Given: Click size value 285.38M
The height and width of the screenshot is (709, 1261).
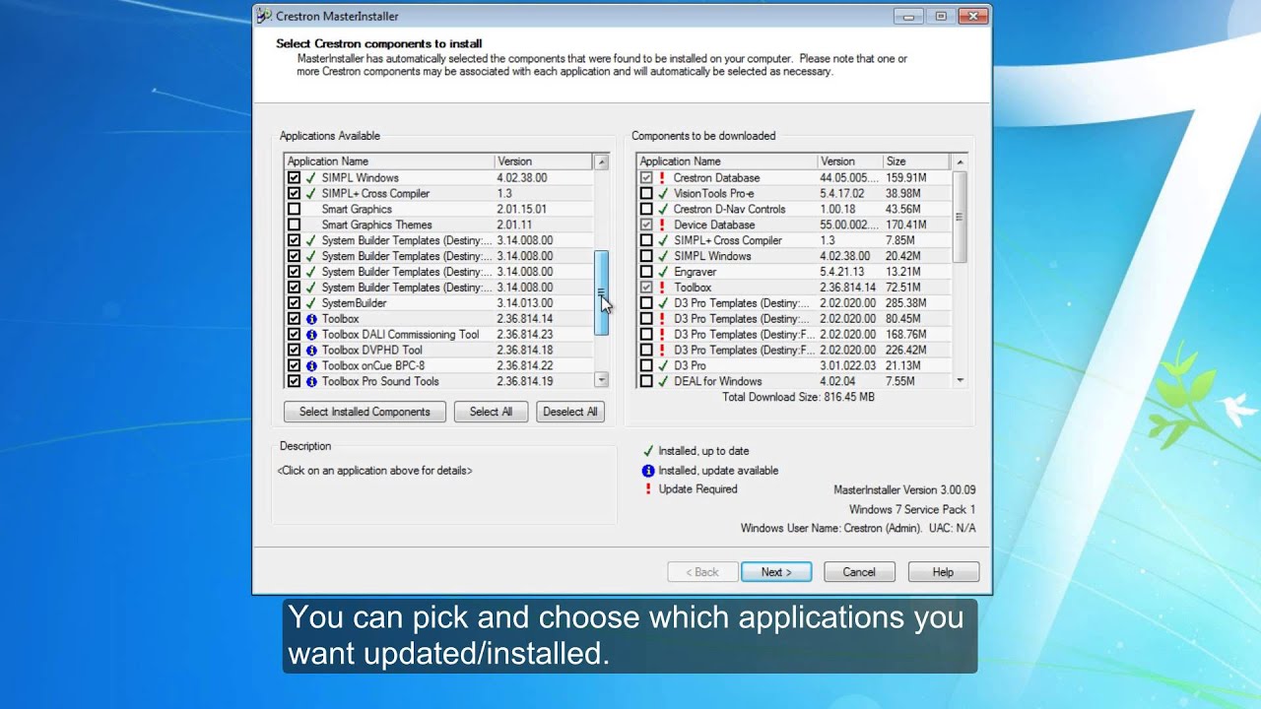Looking at the screenshot, I should (x=905, y=303).
